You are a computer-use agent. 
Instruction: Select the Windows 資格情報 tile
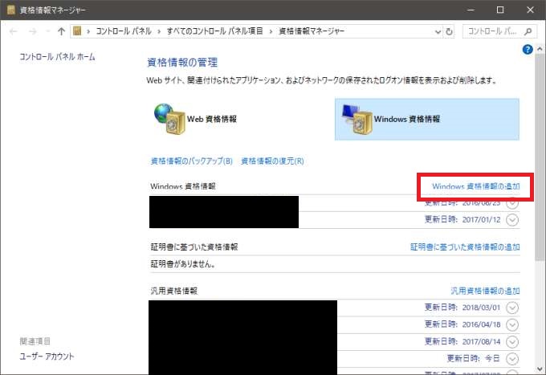point(427,119)
